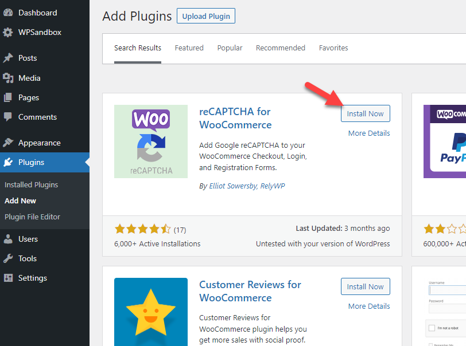
Task: Click the Media library icon
Action: 8,78
